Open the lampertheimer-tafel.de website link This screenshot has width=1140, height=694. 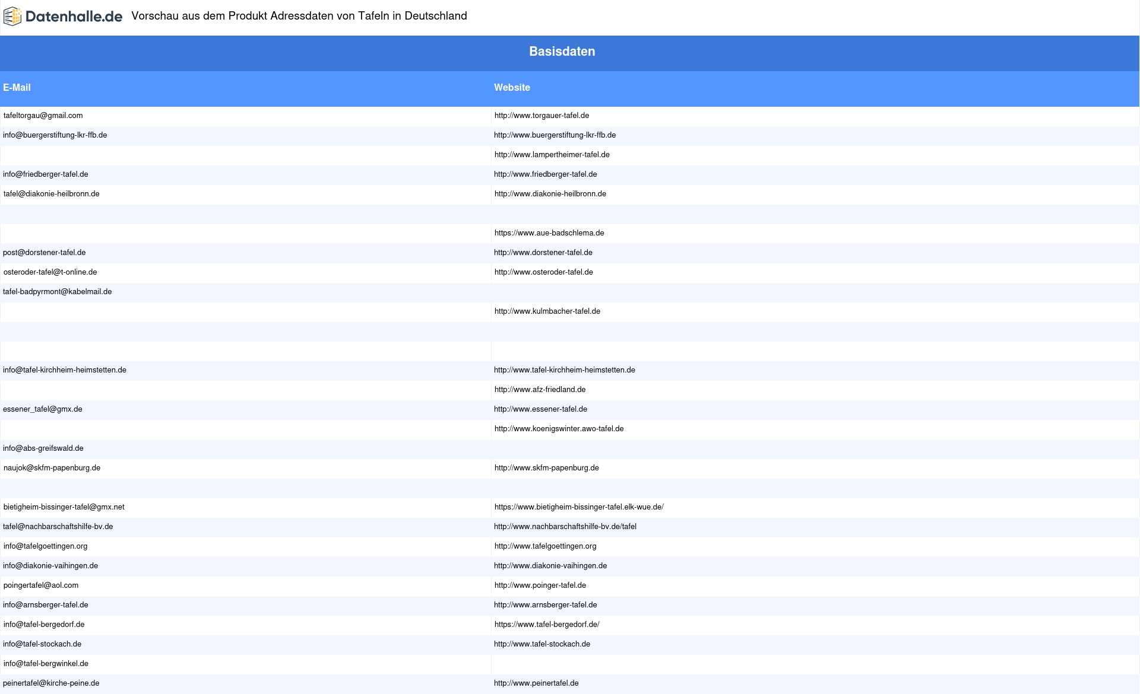tap(552, 155)
